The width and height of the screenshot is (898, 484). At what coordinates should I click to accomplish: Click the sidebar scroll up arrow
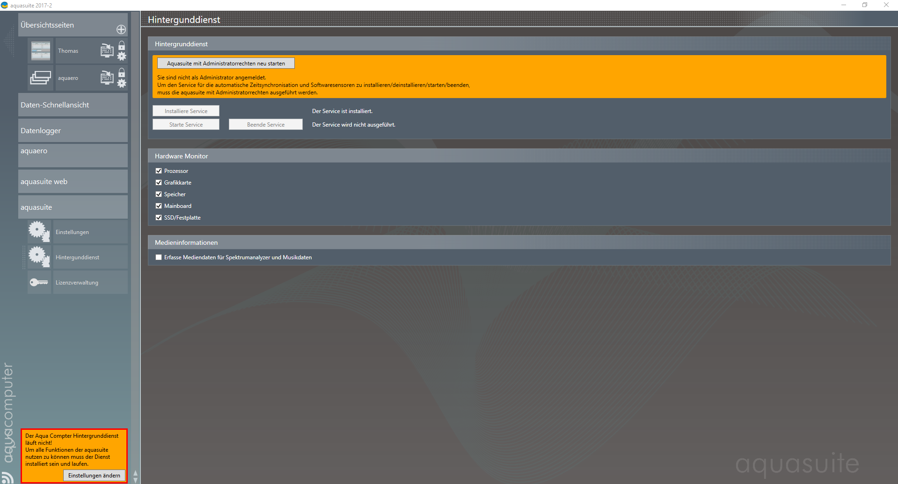135,473
